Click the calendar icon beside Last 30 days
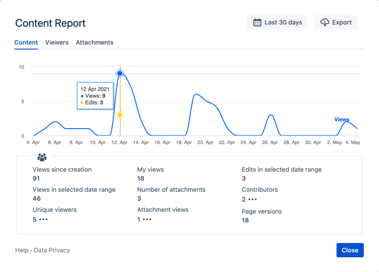379x272 pixels. point(257,23)
